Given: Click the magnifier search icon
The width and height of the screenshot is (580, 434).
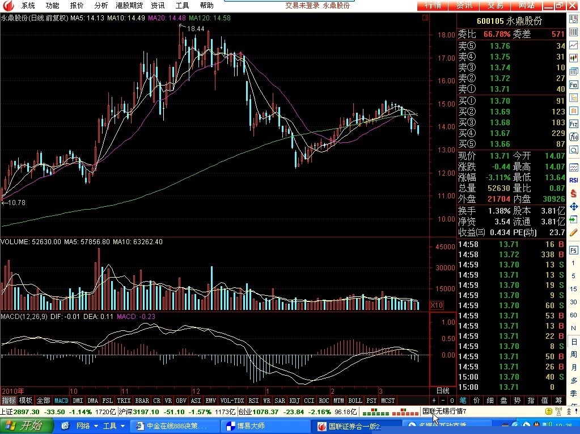Looking at the screenshot, I should coord(574,150).
